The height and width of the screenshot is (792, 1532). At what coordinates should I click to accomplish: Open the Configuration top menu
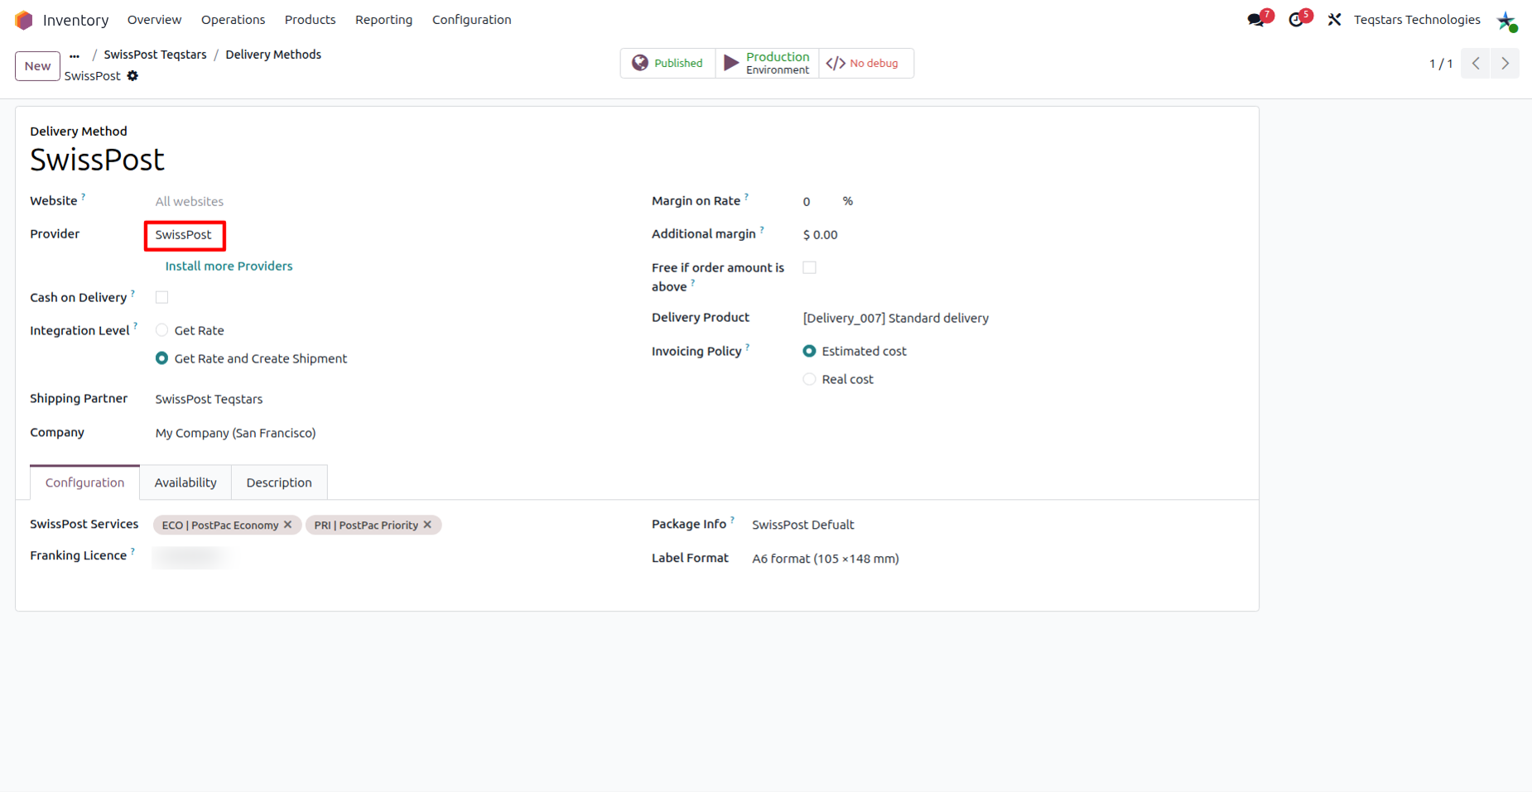(x=471, y=20)
